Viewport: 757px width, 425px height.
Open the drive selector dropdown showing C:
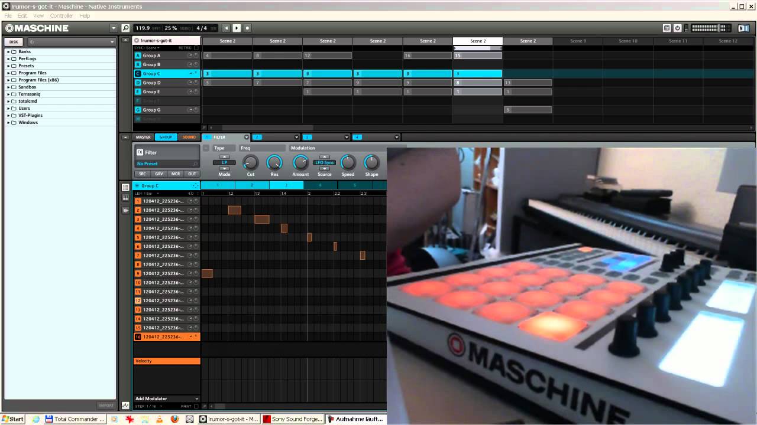(72, 42)
